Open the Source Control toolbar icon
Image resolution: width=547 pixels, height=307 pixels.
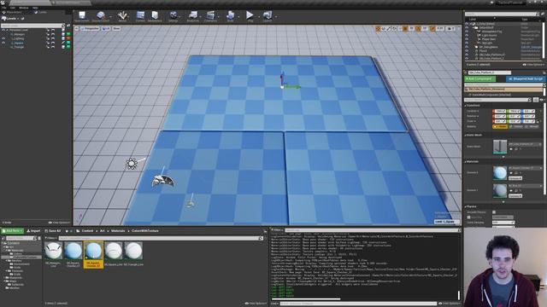coord(101,15)
